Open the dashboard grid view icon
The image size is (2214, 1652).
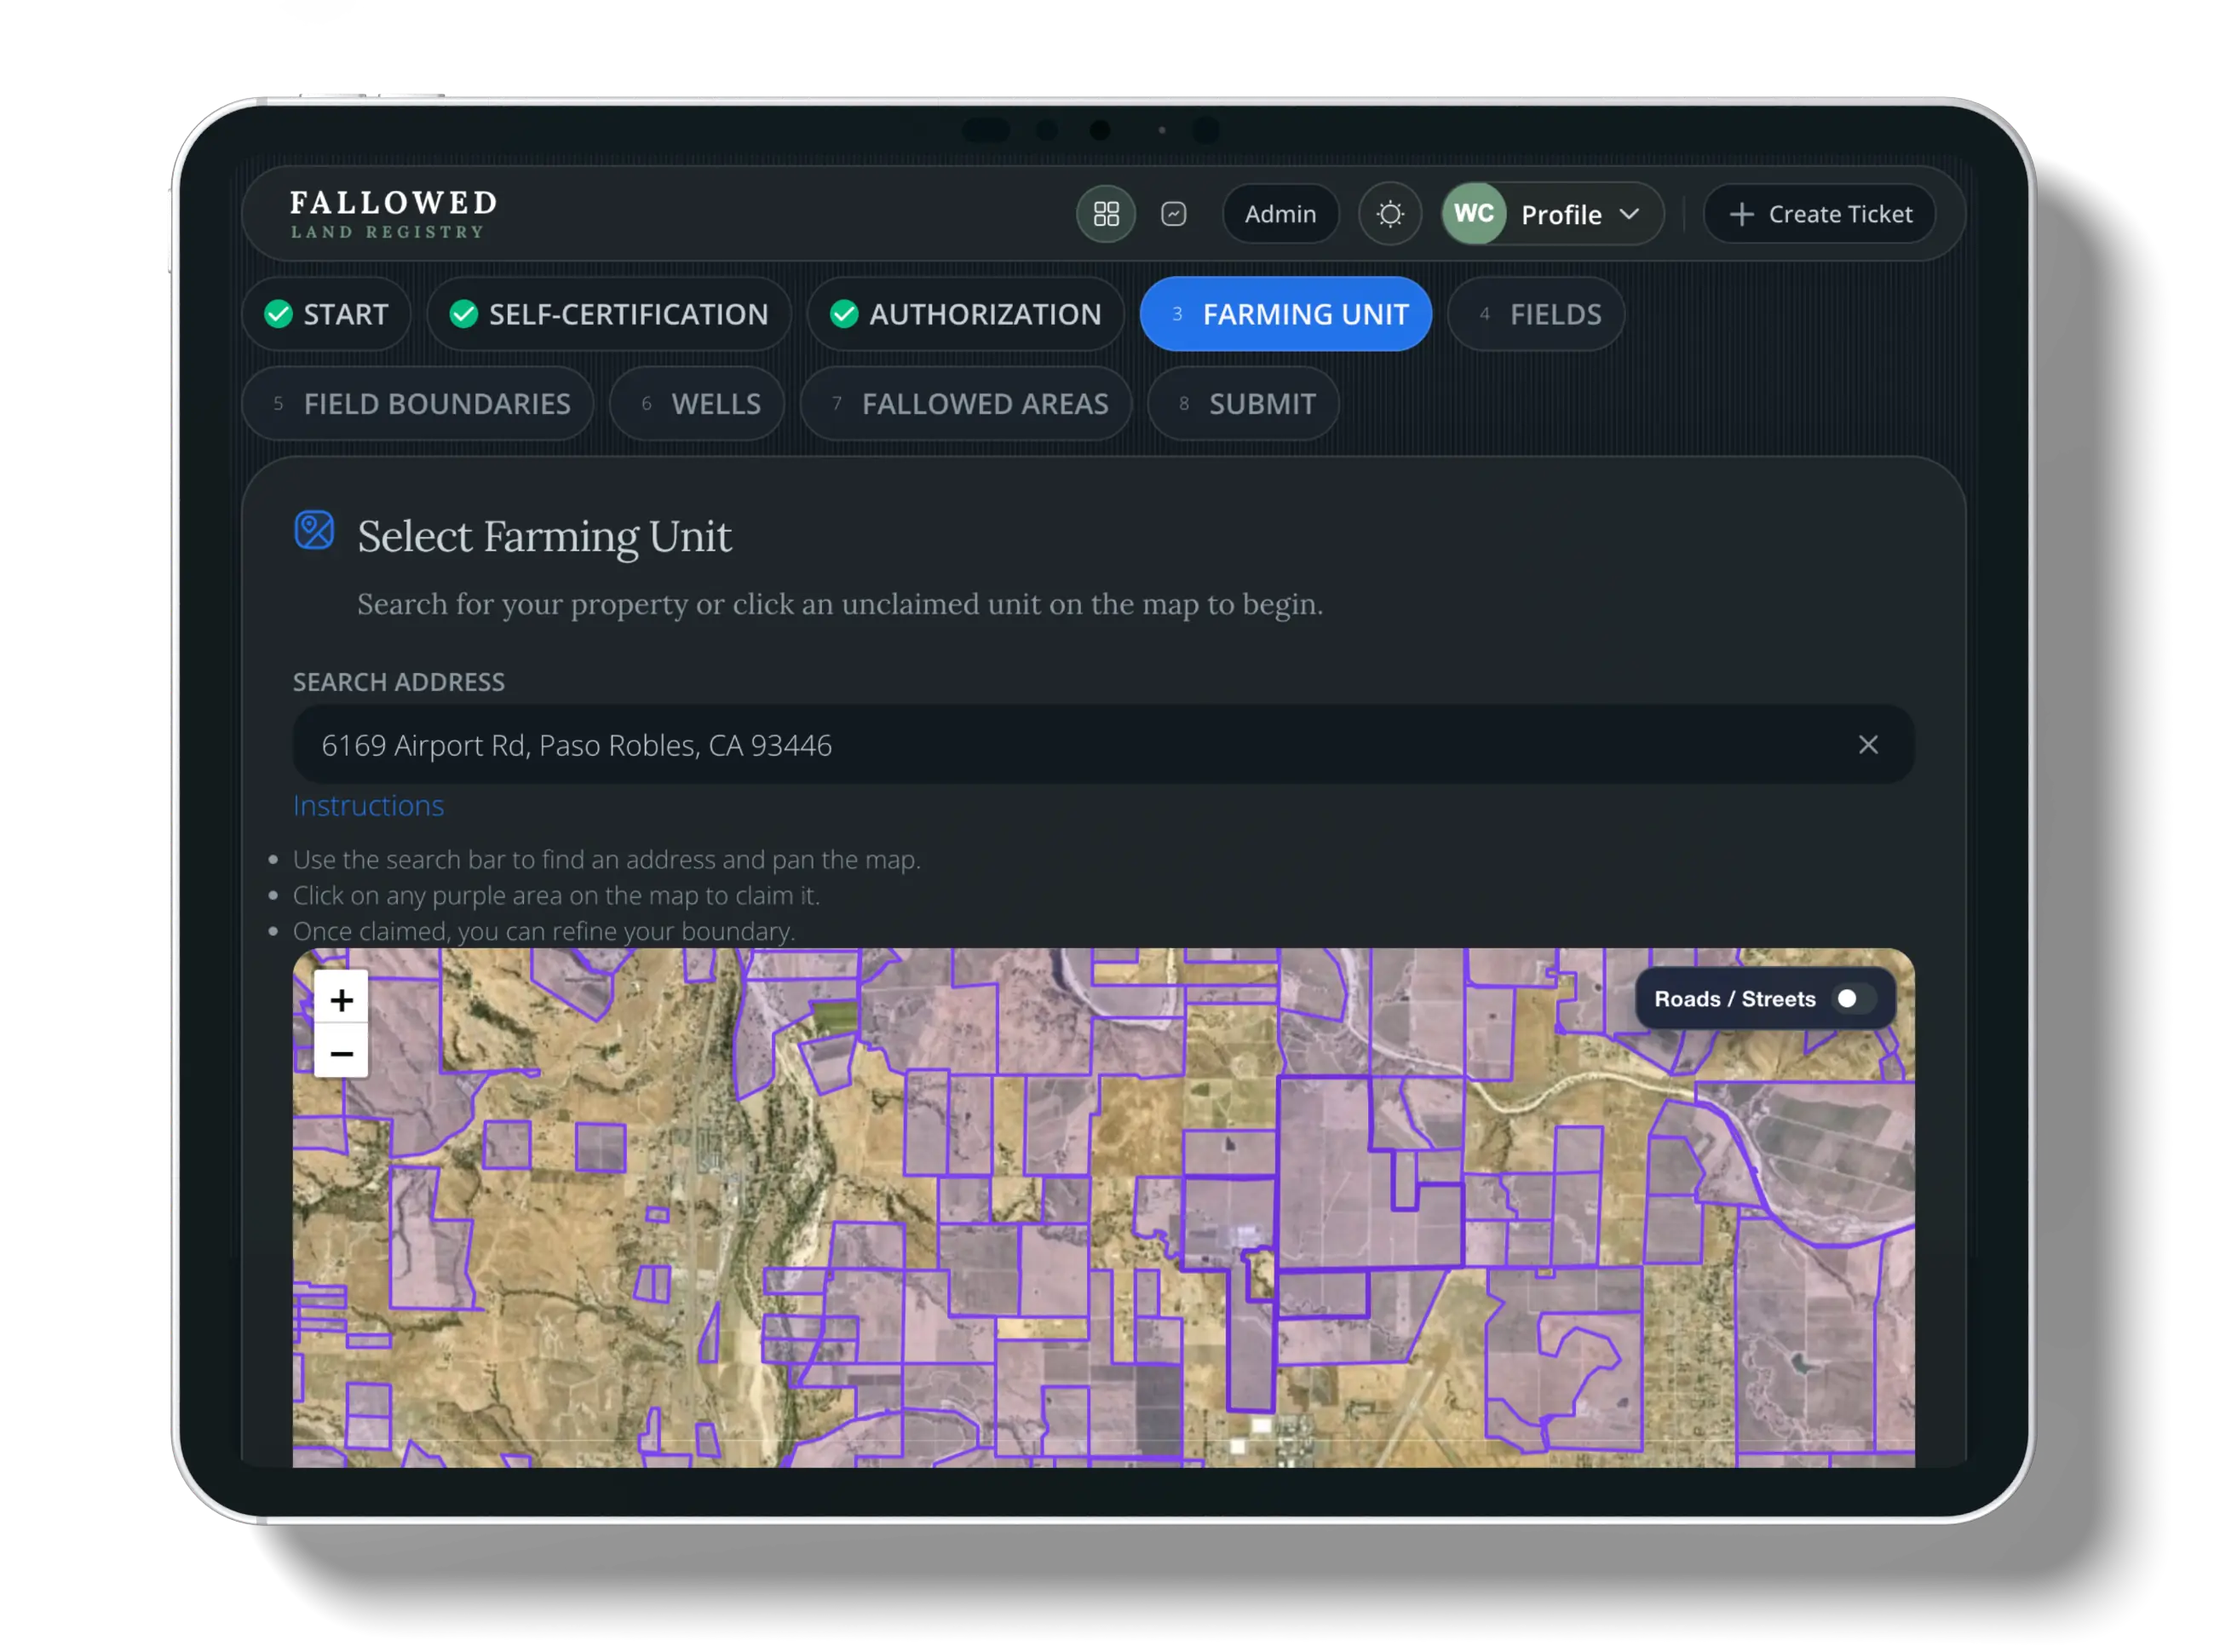click(x=1105, y=214)
